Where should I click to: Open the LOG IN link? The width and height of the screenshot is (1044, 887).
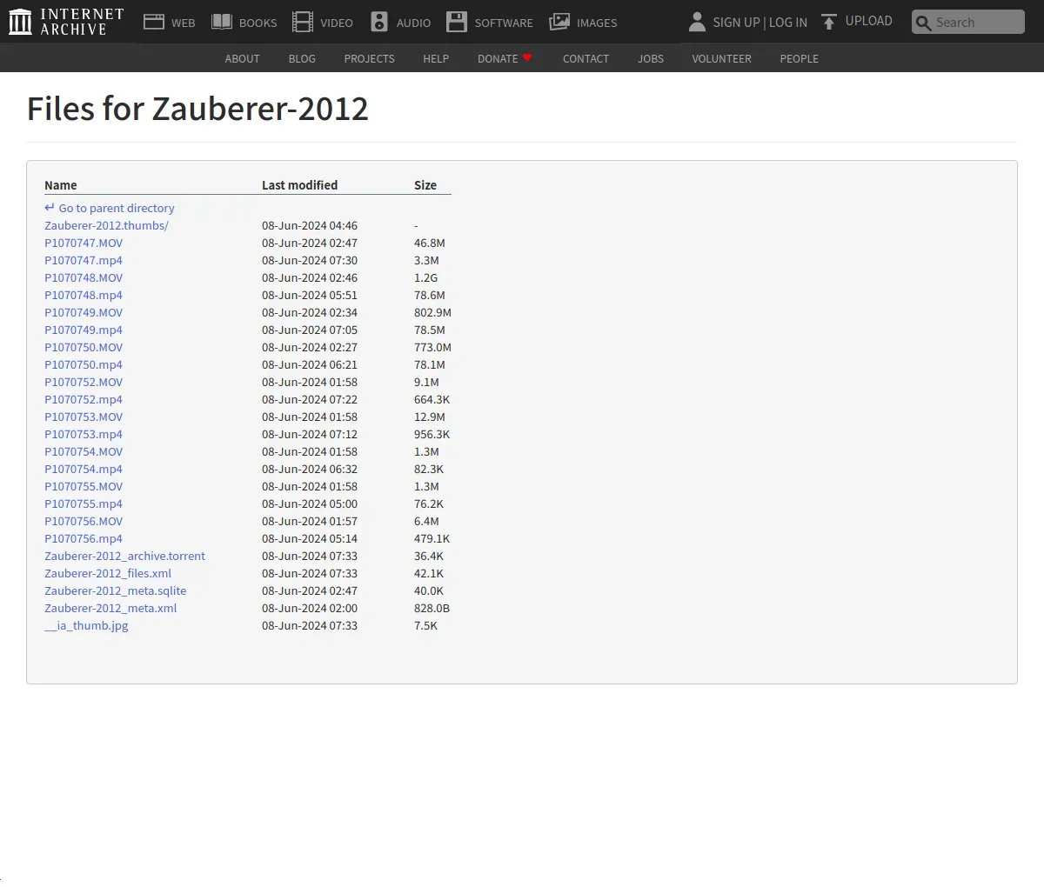coord(788,23)
